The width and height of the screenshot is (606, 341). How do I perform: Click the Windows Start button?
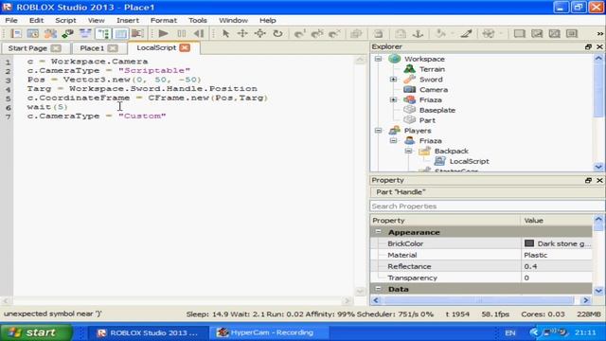pyautogui.click(x=36, y=332)
